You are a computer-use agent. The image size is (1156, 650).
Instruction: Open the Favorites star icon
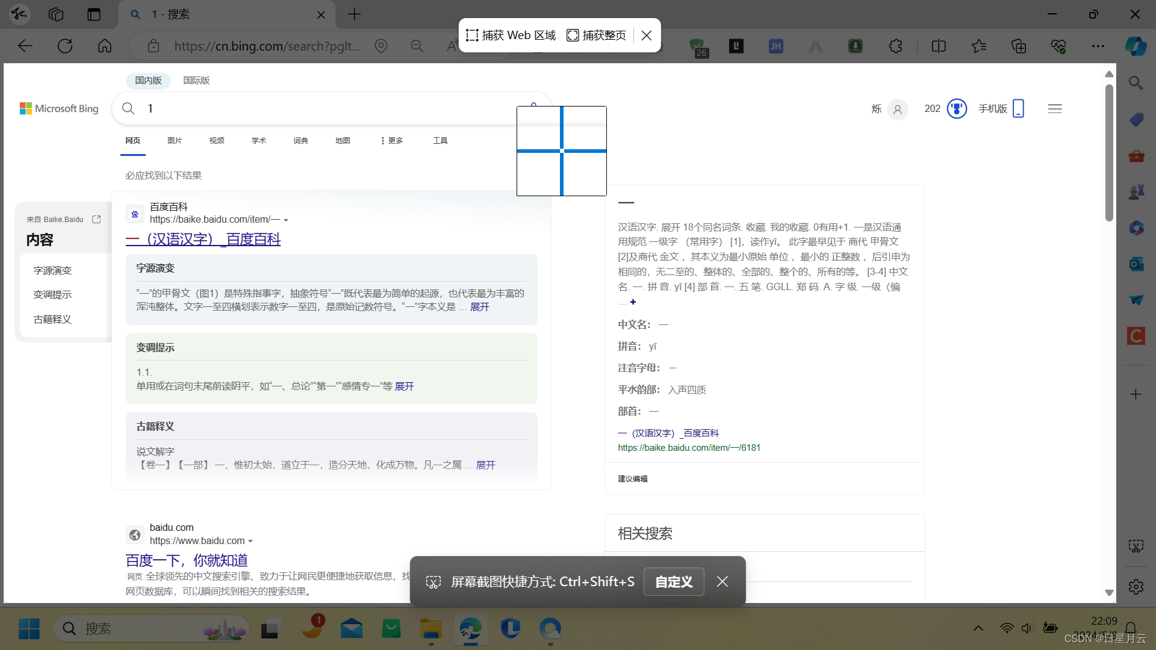(979, 46)
